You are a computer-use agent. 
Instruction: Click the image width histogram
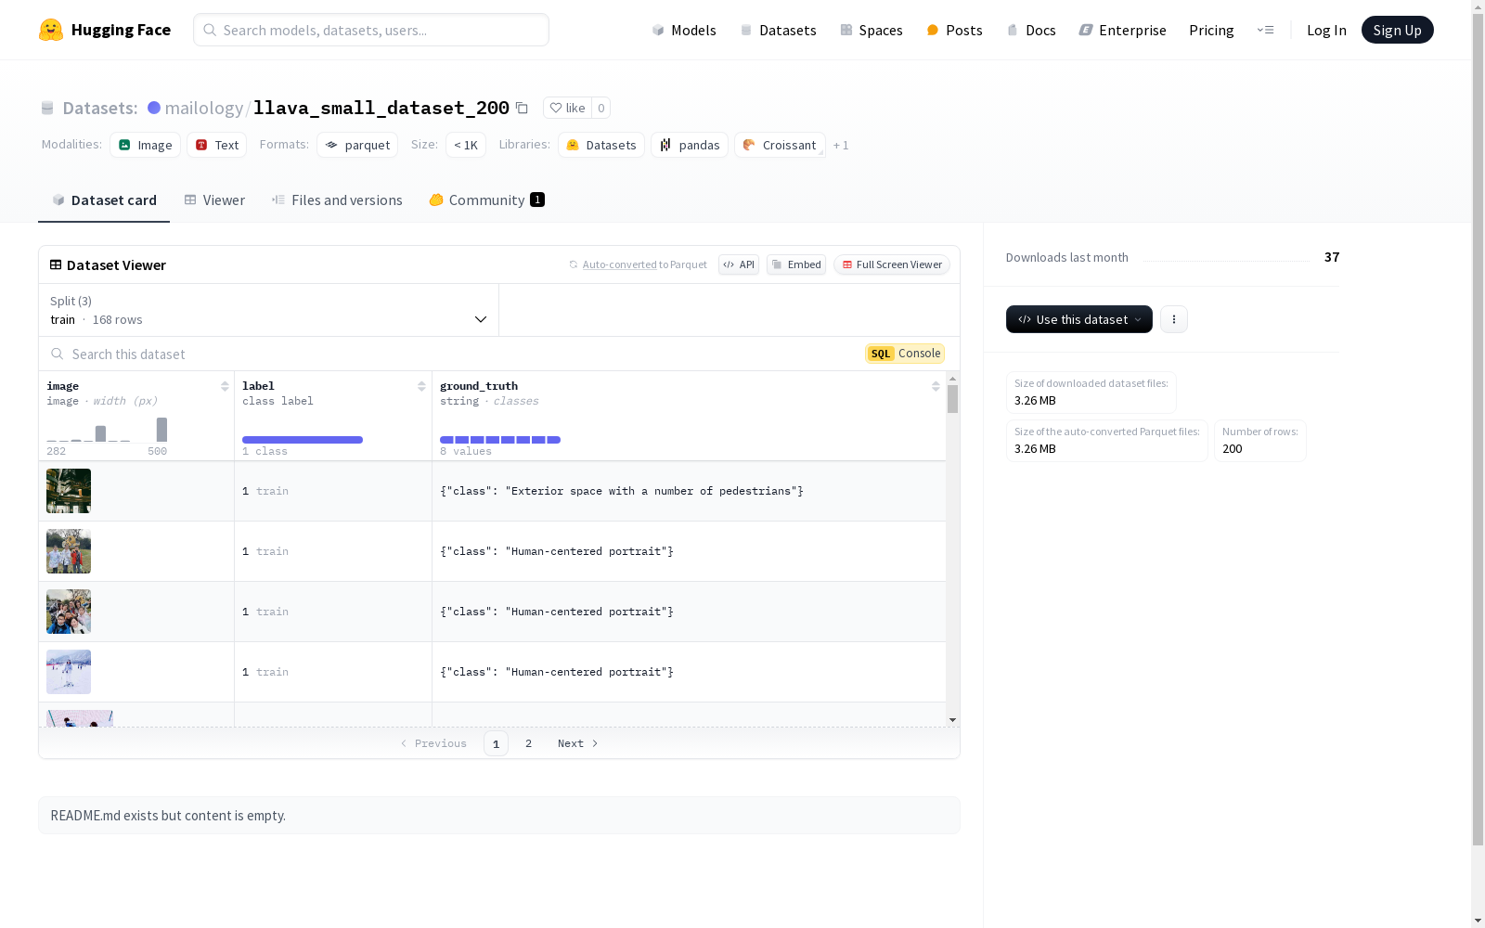click(107, 430)
